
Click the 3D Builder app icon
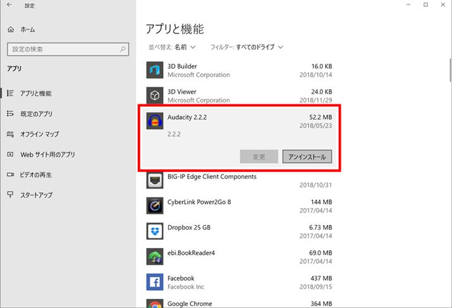[155, 70]
